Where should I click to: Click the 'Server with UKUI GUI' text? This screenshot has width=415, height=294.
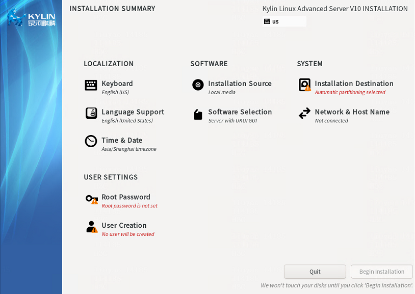coord(232,121)
